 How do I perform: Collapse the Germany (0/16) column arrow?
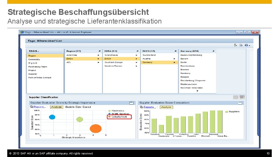pyautogui.click(x=213, y=51)
